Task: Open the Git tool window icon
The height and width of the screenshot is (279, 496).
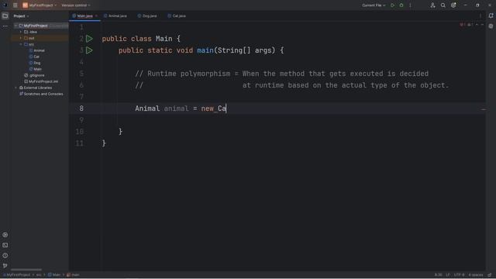Action: tap(5, 265)
